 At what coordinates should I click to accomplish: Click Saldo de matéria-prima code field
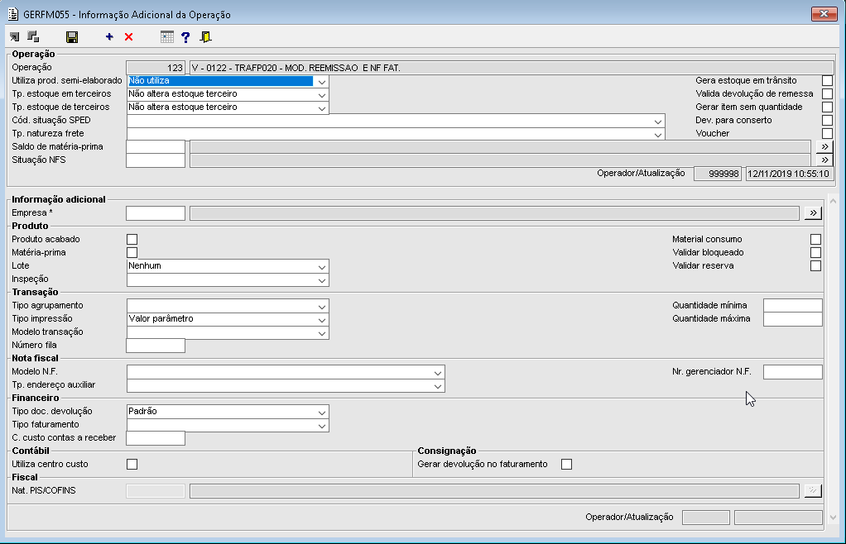(x=156, y=146)
